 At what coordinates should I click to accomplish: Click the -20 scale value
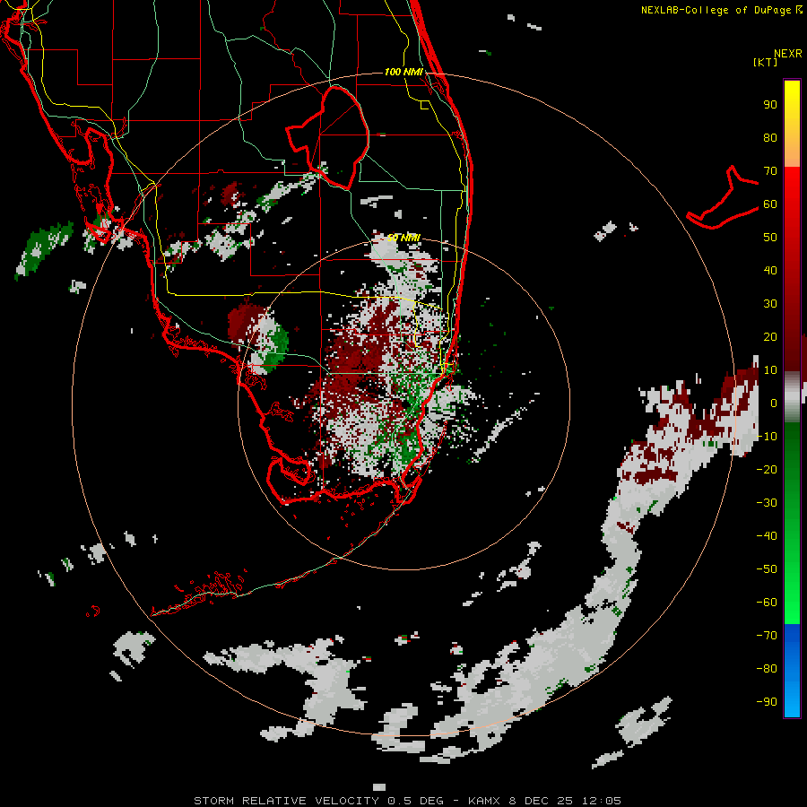[x=767, y=469]
